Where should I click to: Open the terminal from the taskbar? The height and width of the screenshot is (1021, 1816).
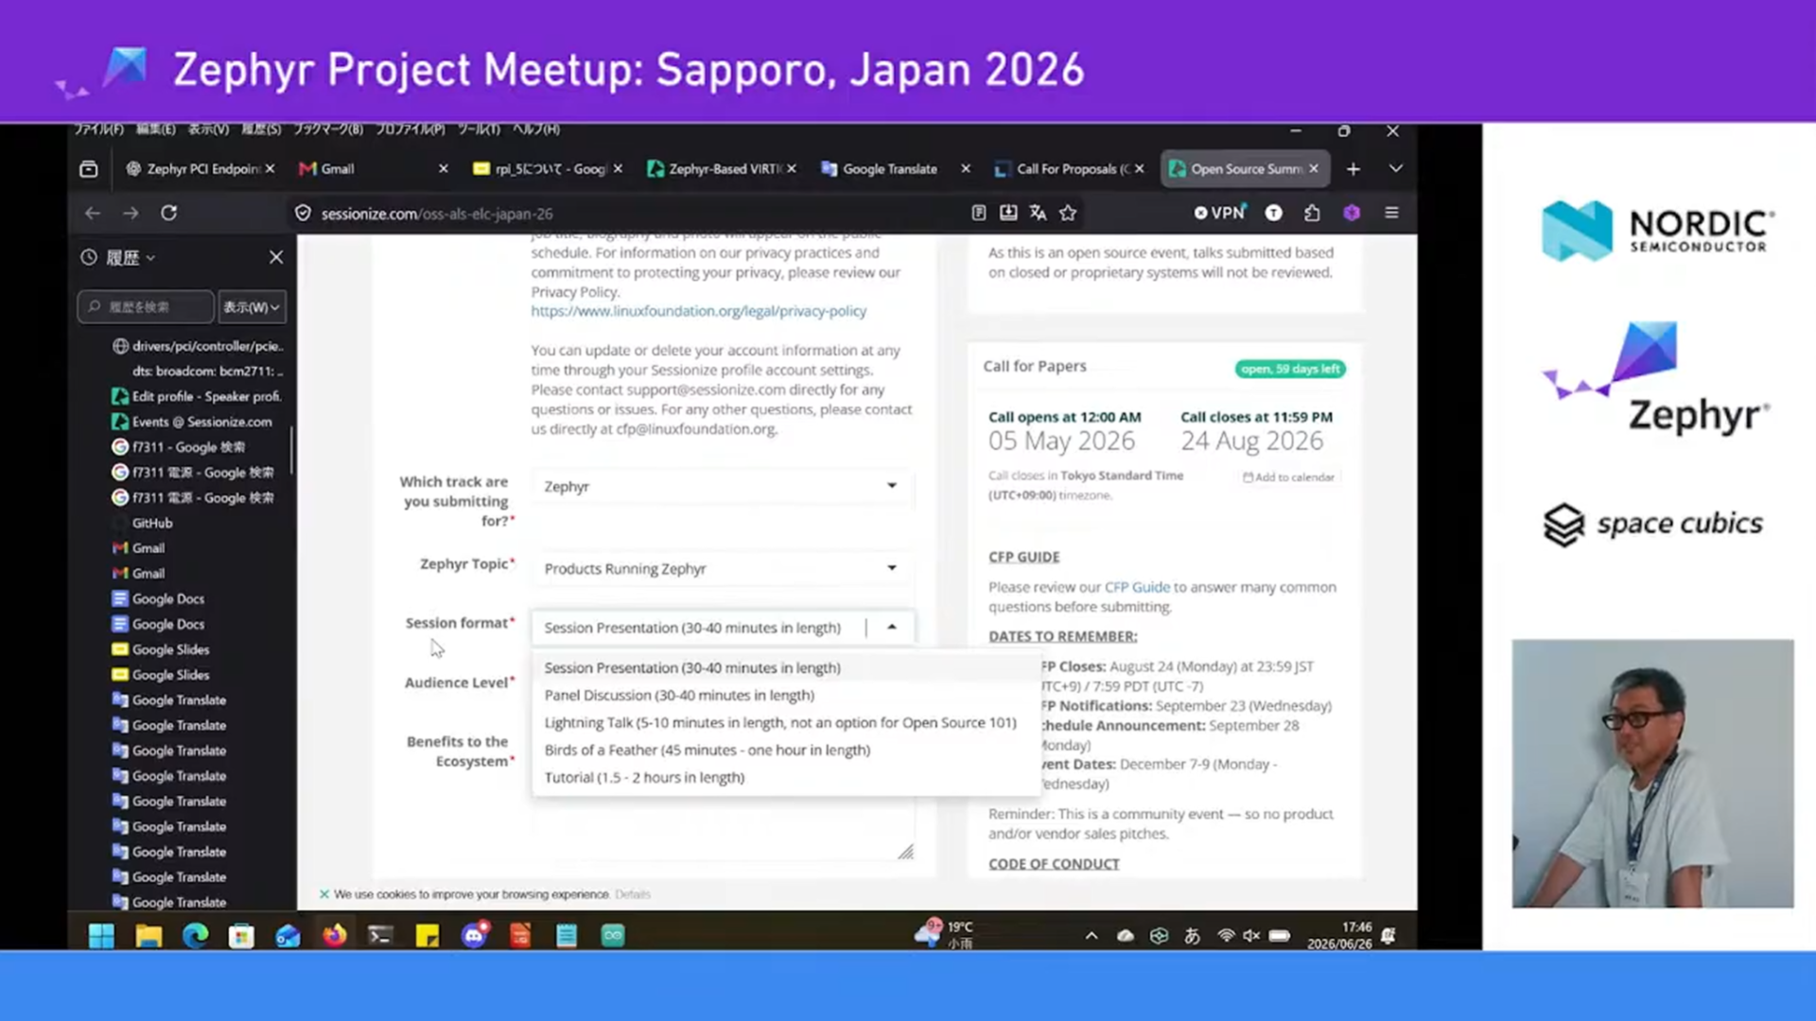tap(380, 936)
